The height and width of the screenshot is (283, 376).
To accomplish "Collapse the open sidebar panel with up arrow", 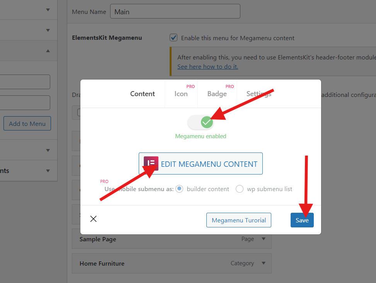I will tap(48, 51).
